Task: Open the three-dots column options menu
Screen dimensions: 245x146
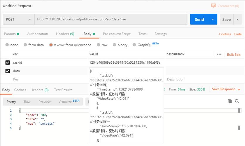Action: [219, 54]
